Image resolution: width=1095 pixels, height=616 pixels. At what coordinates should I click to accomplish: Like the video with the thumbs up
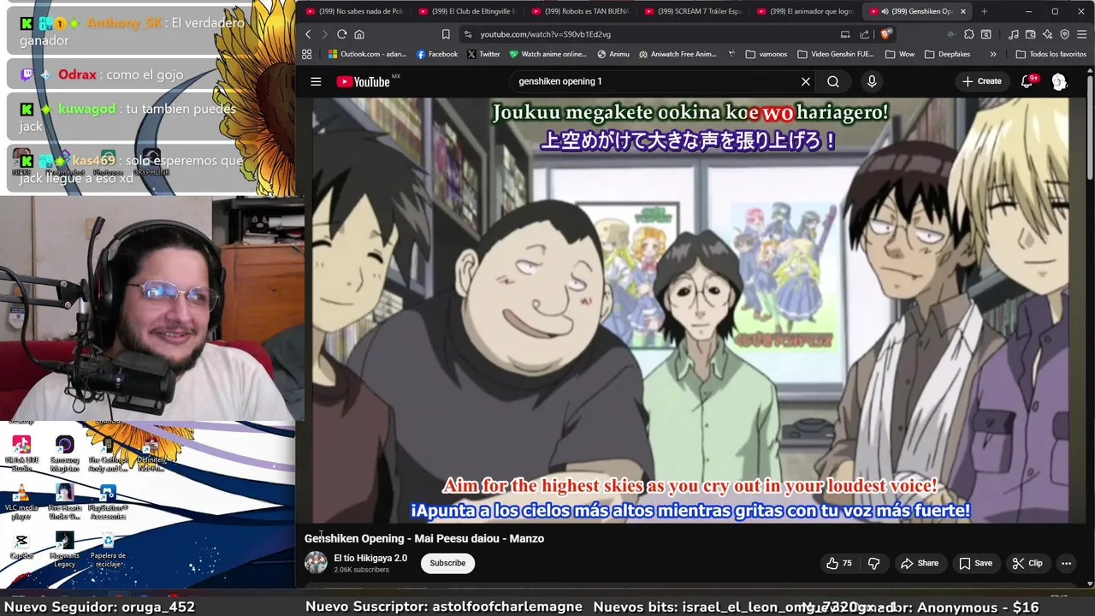click(x=839, y=563)
